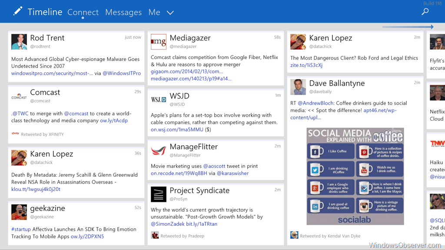Click "Retweeted by Kendal Van Dyke" text
The image size is (445, 250).
pyautogui.click(x=330, y=236)
